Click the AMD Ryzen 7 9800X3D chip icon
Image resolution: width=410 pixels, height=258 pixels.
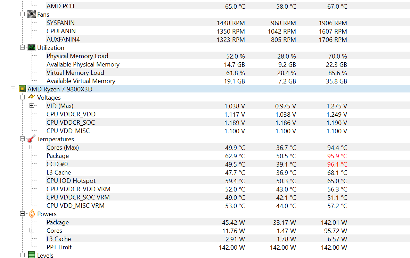(x=22, y=89)
